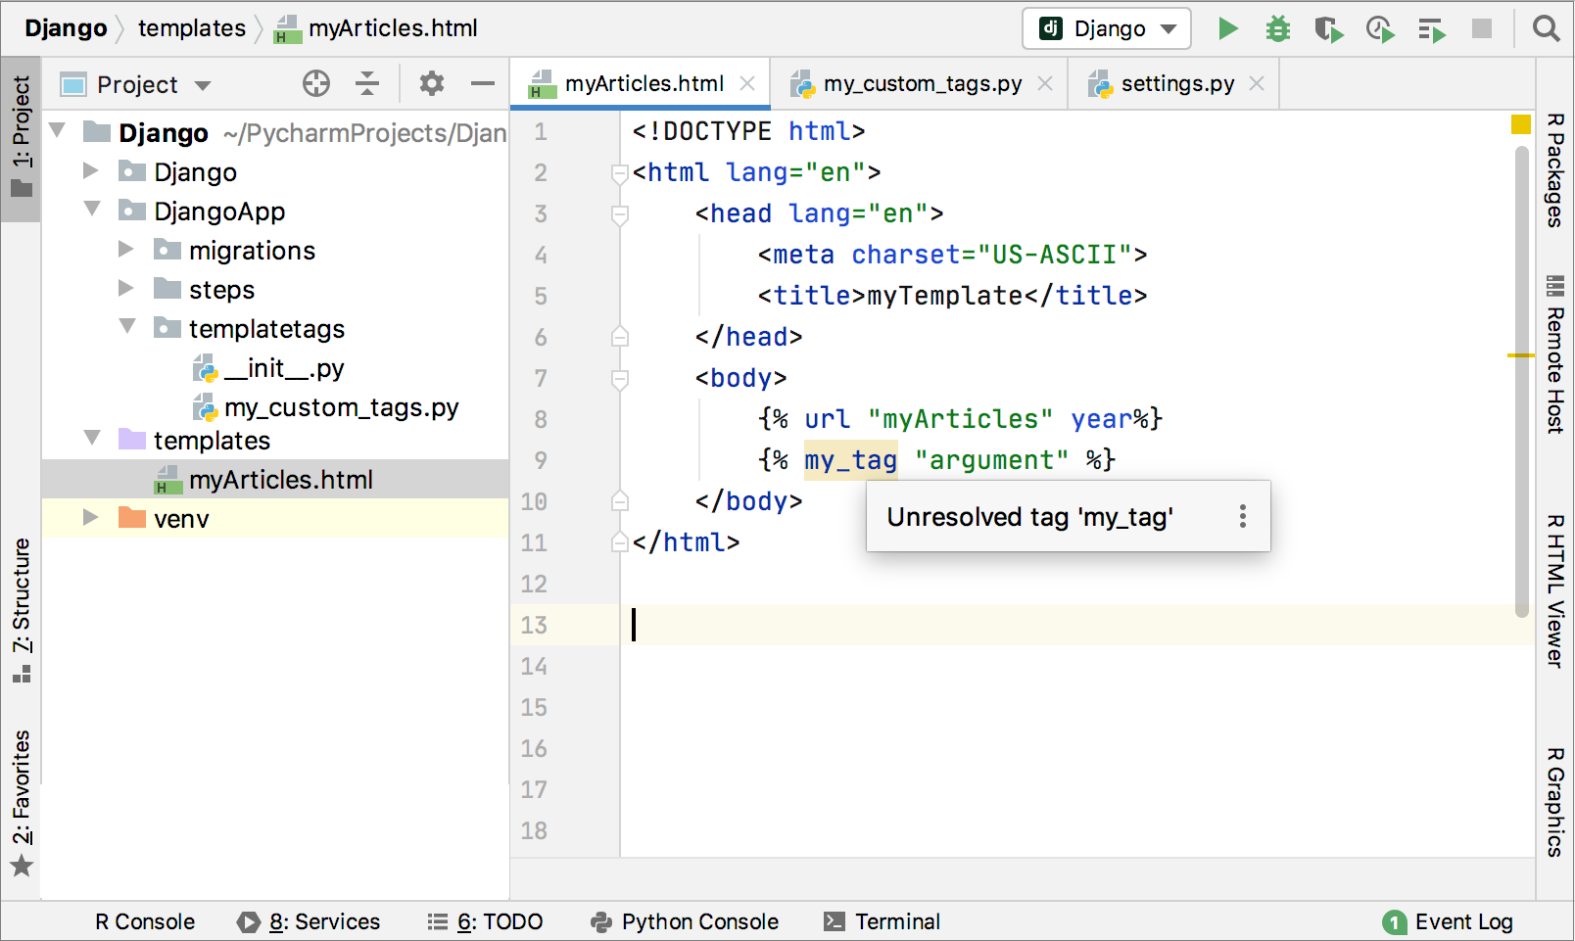Image resolution: width=1575 pixels, height=941 pixels.
Task: Toggle the 7: Structure tool window
Action: point(21,609)
